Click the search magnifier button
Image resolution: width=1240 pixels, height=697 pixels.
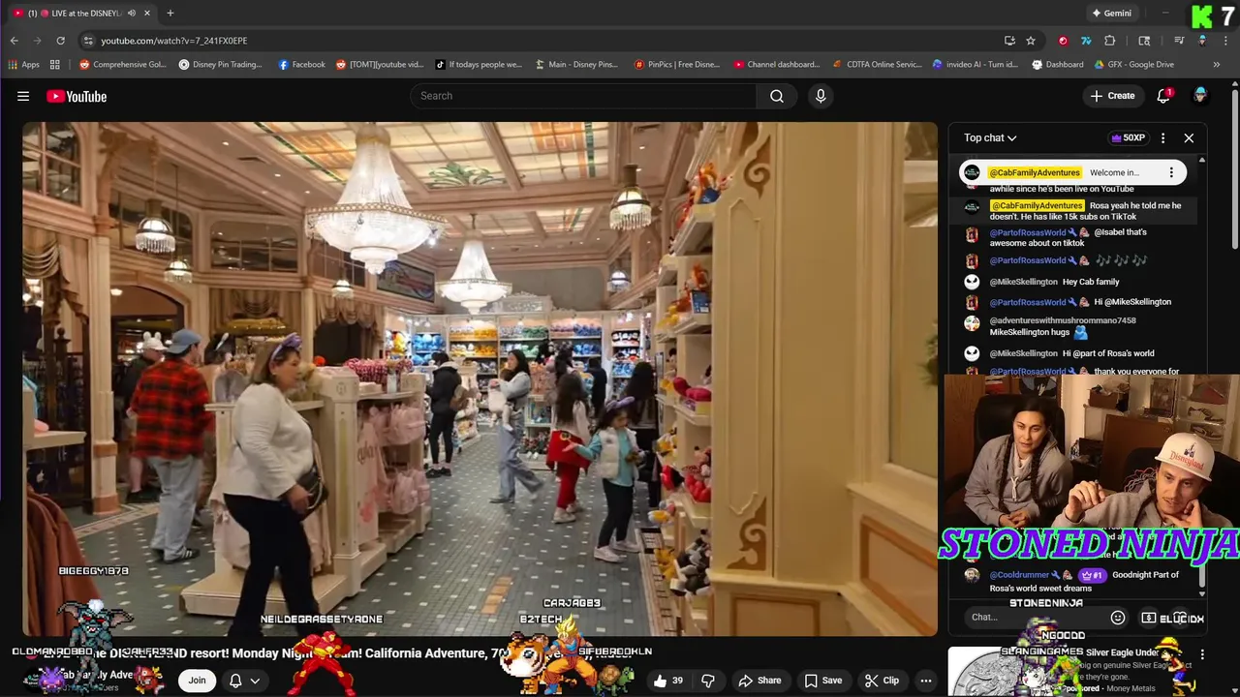pos(777,96)
